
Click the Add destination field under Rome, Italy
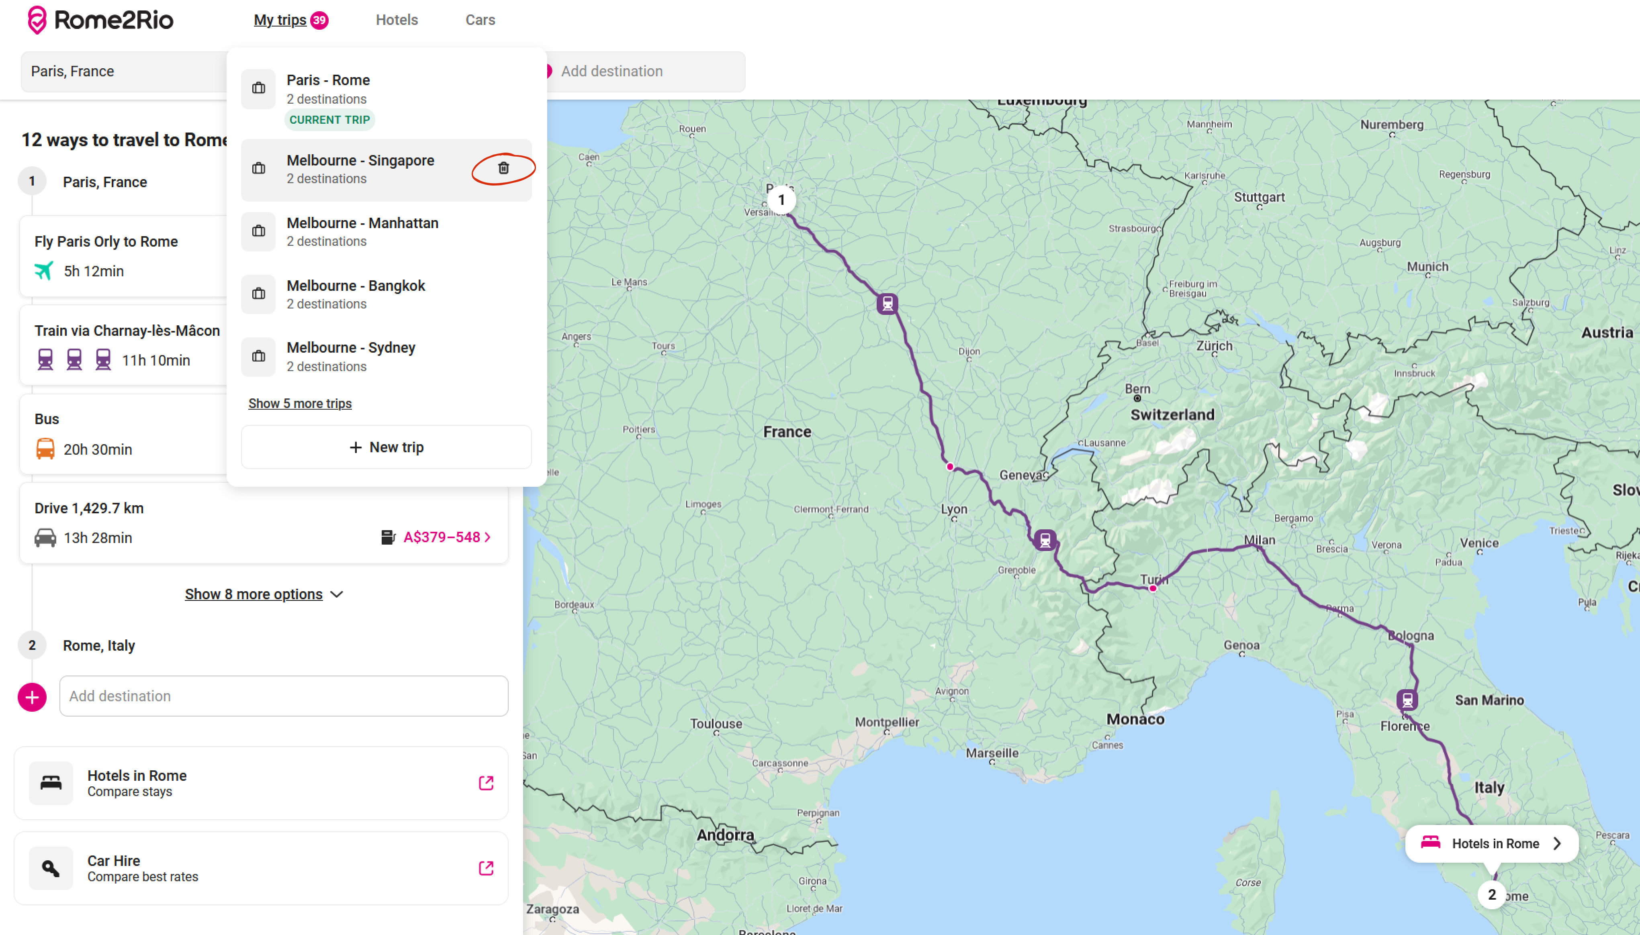tap(284, 696)
